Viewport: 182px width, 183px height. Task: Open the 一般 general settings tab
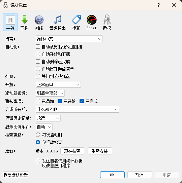click(x=10, y=22)
